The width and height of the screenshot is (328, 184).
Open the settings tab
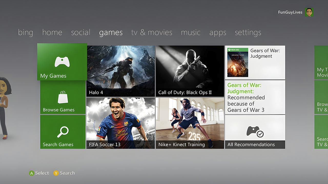point(248,33)
